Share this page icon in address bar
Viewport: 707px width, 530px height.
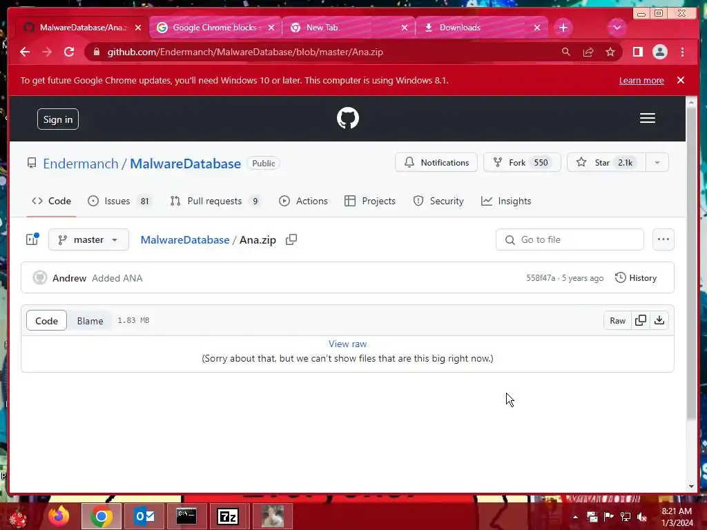(x=588, y=52)
